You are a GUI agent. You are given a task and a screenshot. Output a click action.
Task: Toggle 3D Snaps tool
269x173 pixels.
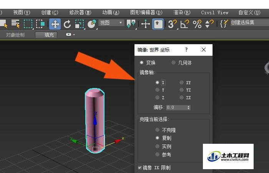172,24
